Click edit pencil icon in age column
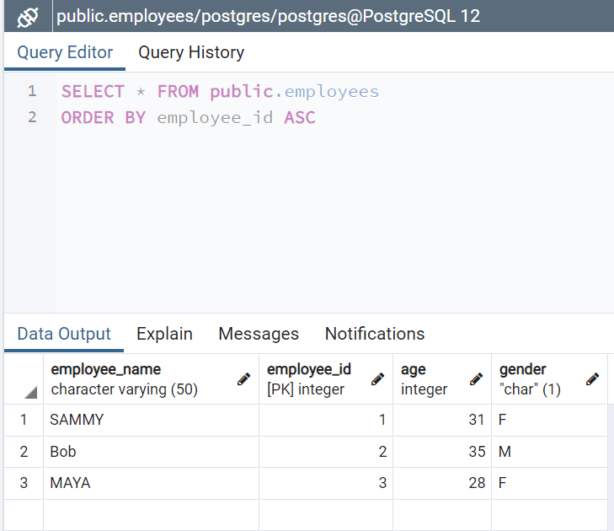 click(x=476, y=379)
